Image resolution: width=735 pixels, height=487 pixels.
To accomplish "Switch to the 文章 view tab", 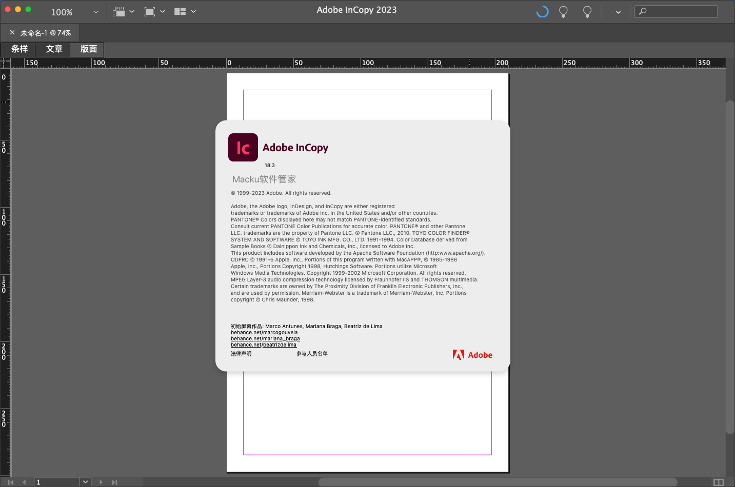I will coord(54,49).
